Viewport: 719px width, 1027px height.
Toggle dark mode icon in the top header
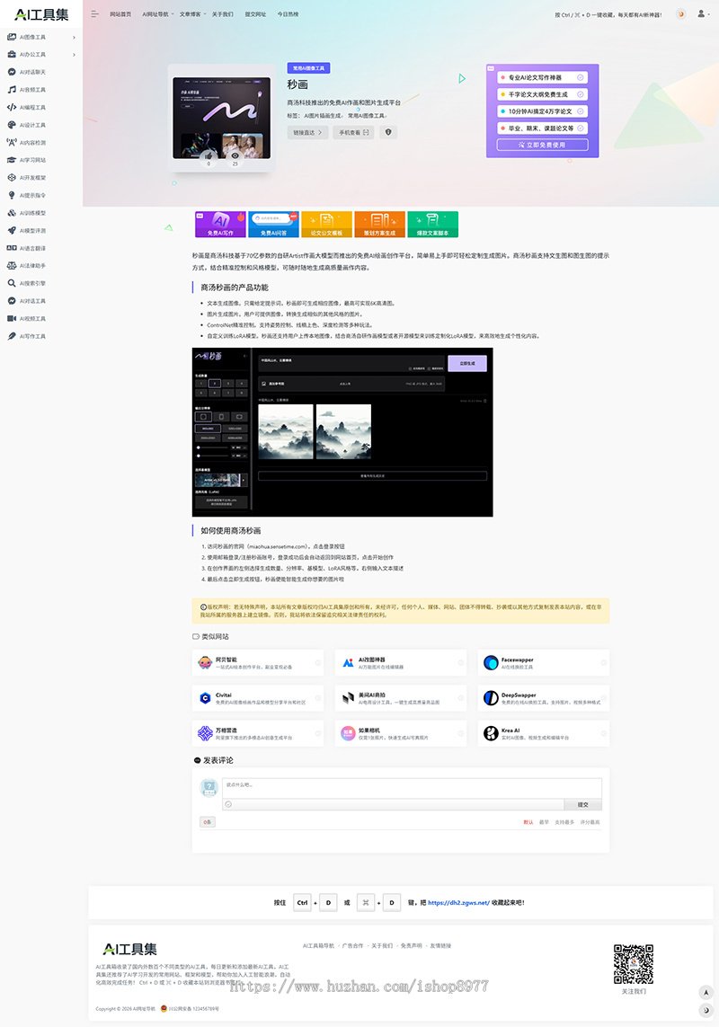click(681, 13)
